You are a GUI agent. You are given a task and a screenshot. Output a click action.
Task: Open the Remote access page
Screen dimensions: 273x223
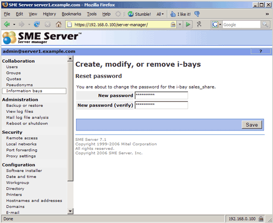coord(22,138)
